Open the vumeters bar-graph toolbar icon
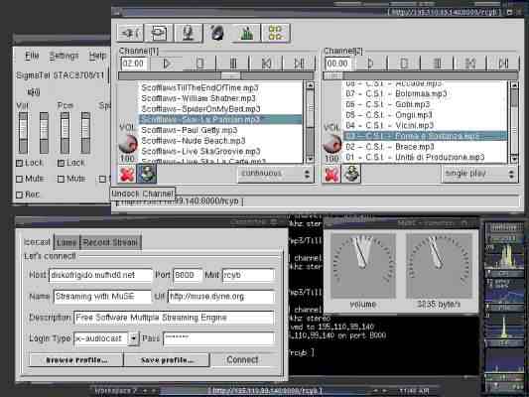 (x=246, y=33)
